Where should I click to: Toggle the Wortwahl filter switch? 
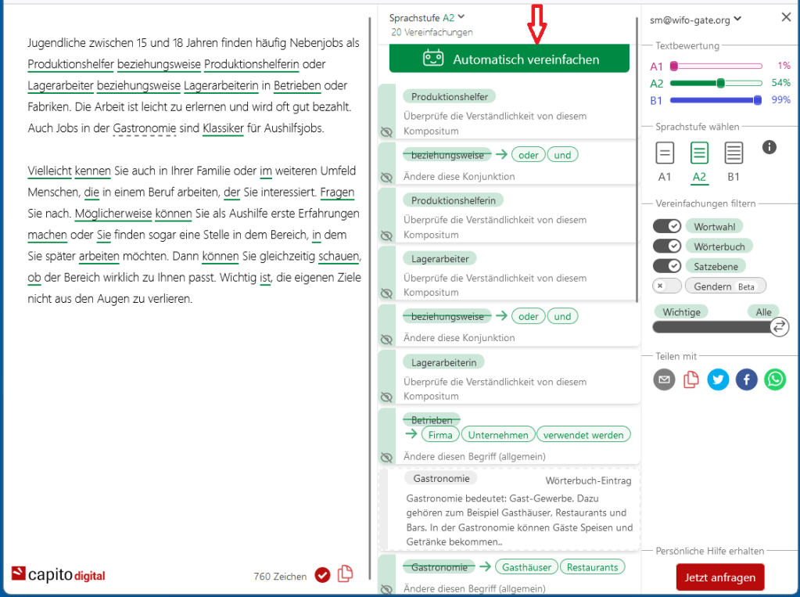point(667,226)
